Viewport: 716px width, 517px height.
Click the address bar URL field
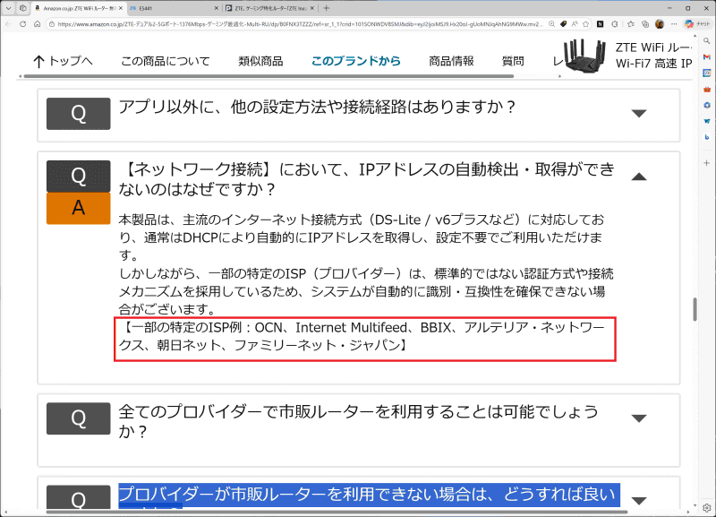(x=299, y=24)
